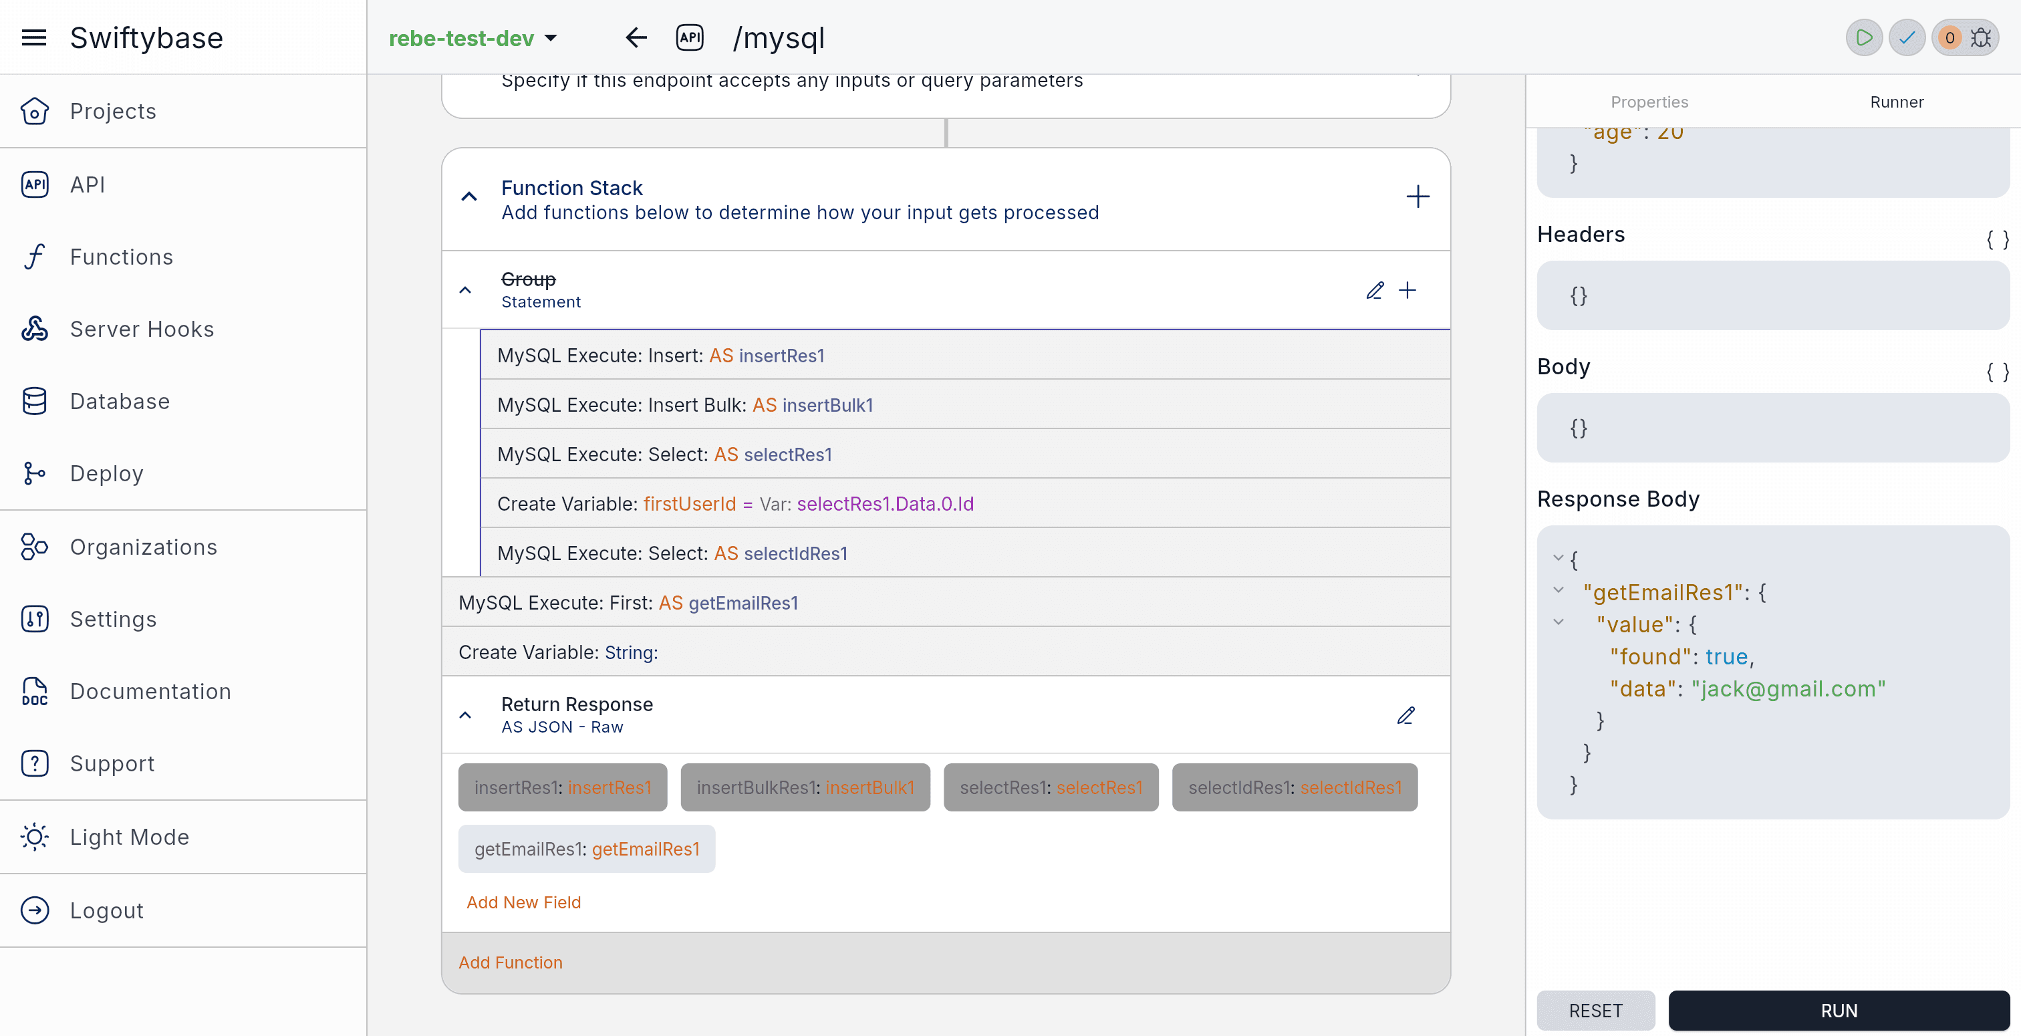Collapse the Function Stack section
2021x1036 pixels.
469,197
